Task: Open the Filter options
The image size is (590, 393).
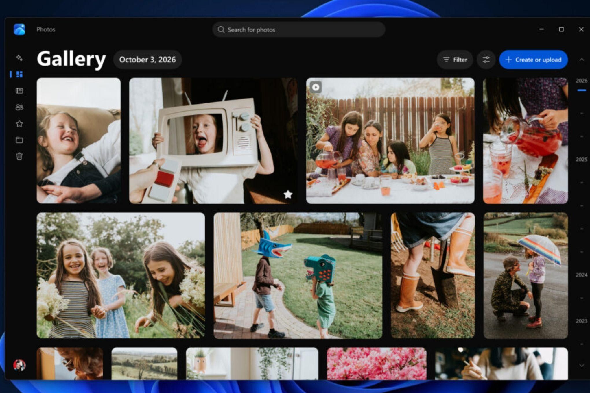Action: pyautogui.click(x=455, y=60)
